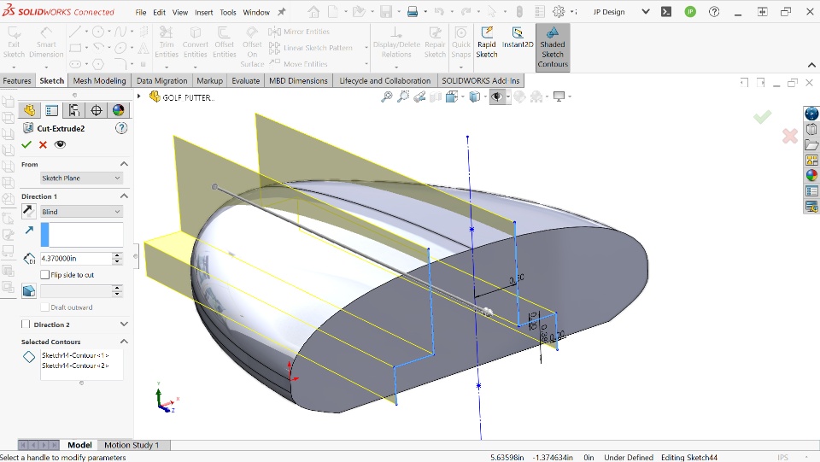The width and height of the screenshot is (820, 462).
Task: Open the Sketch Plane dropdown under From
Action: pyautogui.click(x=82, y=178)
